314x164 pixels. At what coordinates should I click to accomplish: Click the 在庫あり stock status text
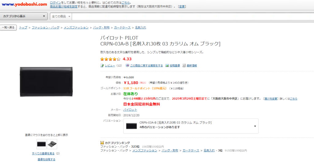pyautogui.click(x=131, y=94)
